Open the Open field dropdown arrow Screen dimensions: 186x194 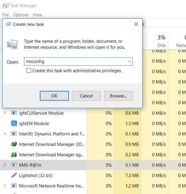coord(130,61)
